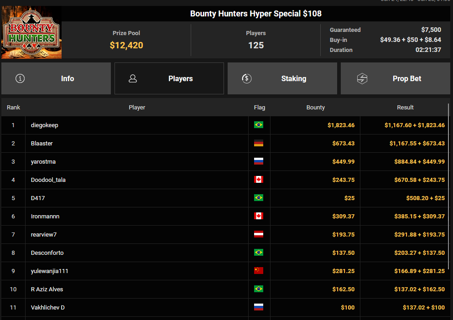453x320 pixels.
Task: Click the Result column header
Action: coord(405,108)
